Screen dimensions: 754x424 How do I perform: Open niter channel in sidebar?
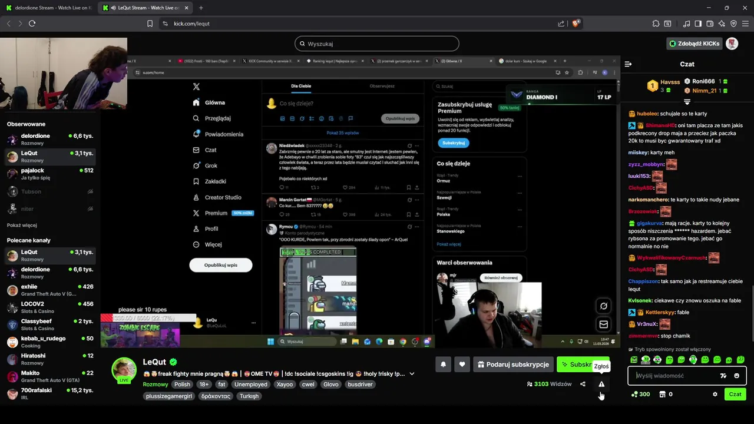pos(50,208)
